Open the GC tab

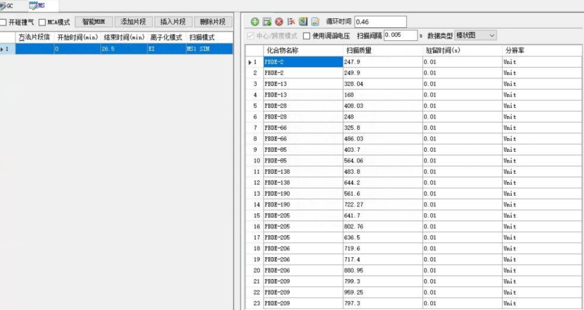7,6
